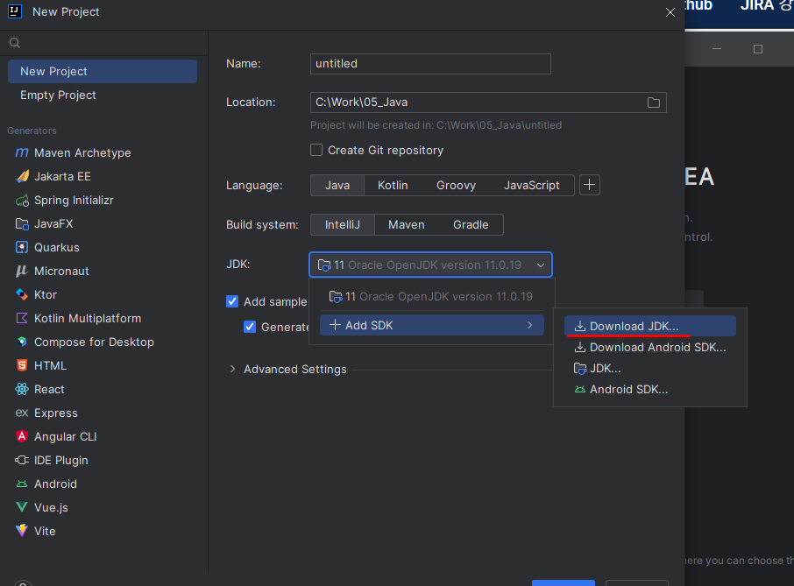Click the JavaFX folder icon
The width and height of the screenshot is (794, 586).
[22, 223]
